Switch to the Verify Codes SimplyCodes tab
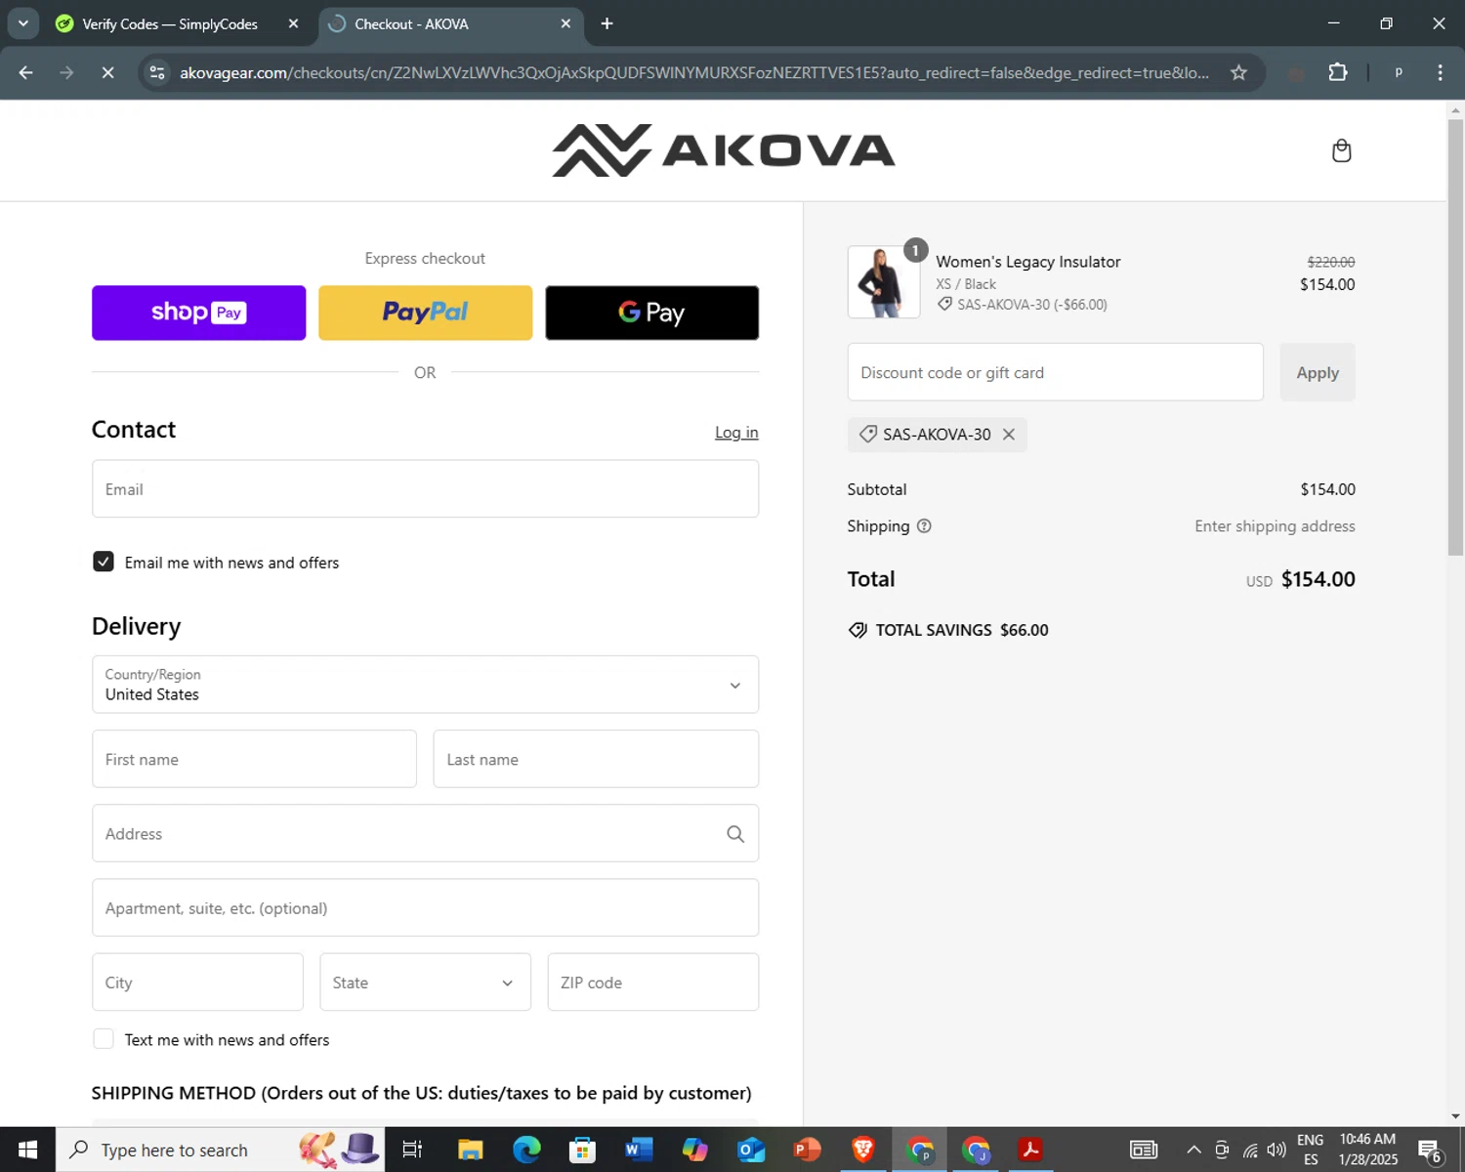The height and width of the screenshot is (1172, 1465). pos(169,23)
